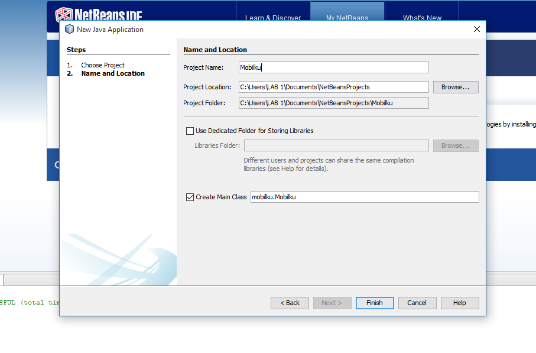Click the 'Libraries Folder:' label
Image resolution: width=536 pixels, height=353 pixels.
(x=217, y=145)
